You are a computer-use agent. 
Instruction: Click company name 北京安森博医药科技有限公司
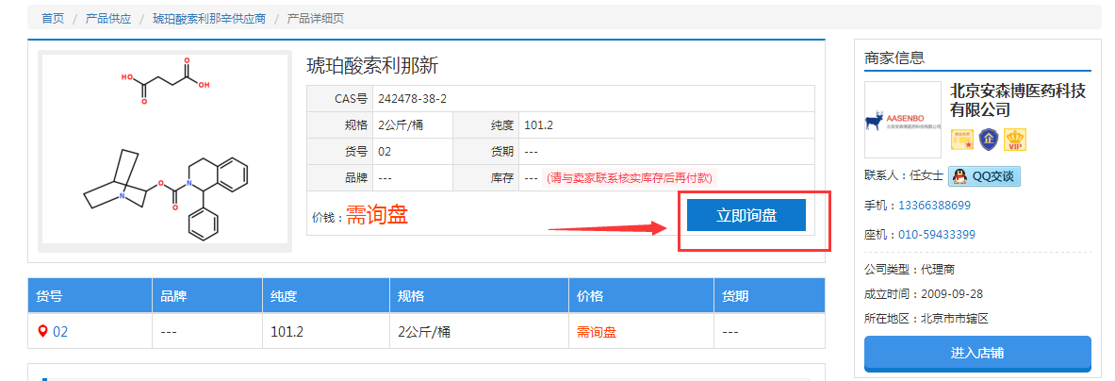pyautogui.click(x=1017, y=100)
